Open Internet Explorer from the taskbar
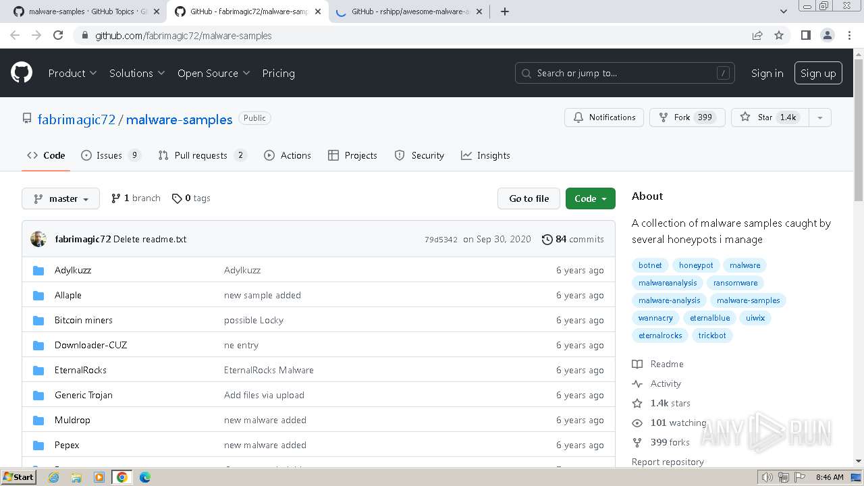This screenshot has width=864, height=486. 54,477
